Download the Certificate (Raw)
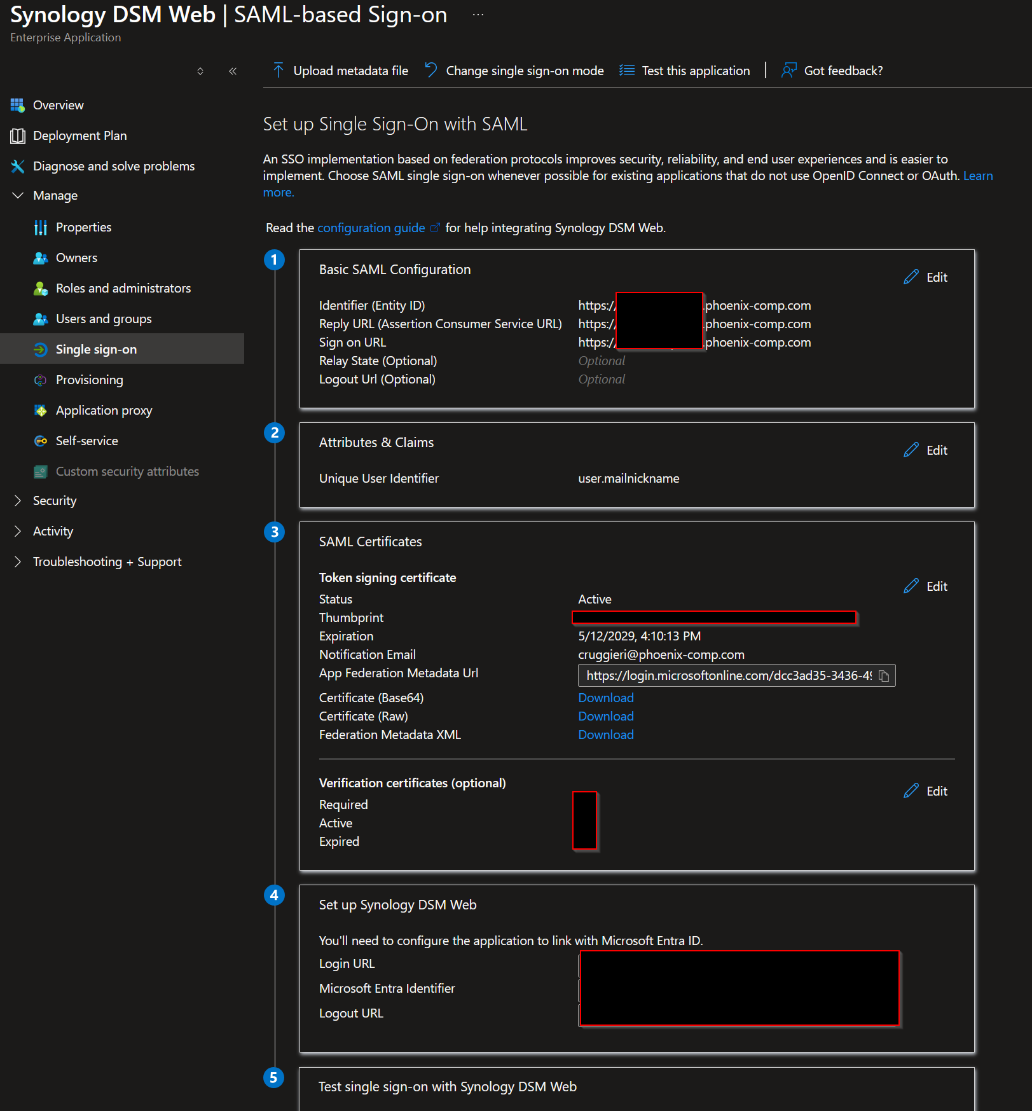 (606, 716)
